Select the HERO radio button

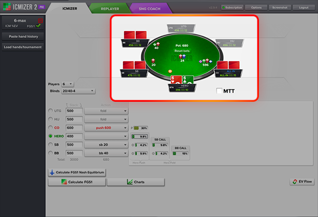[51, 136]
